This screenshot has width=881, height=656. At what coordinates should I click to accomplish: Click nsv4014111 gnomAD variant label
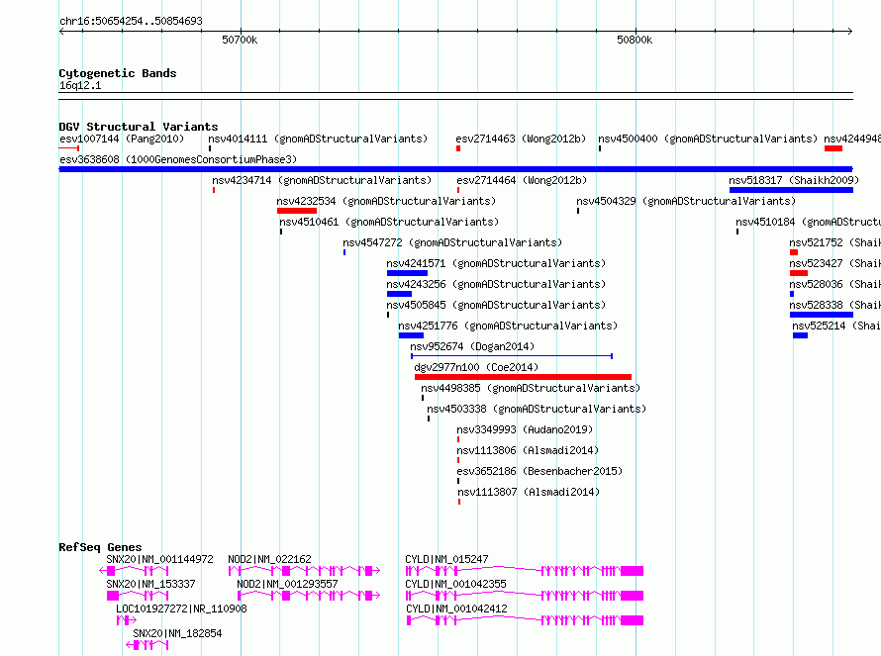click(x=318, y=139)
